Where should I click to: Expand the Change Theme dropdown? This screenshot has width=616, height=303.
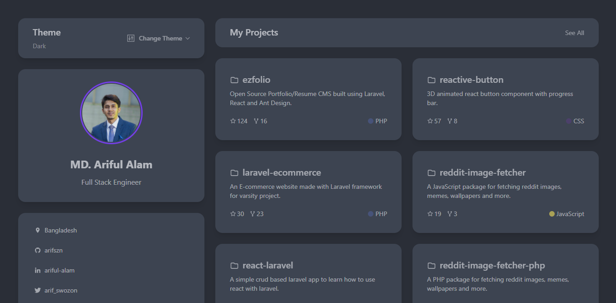(x=160, y=38)
